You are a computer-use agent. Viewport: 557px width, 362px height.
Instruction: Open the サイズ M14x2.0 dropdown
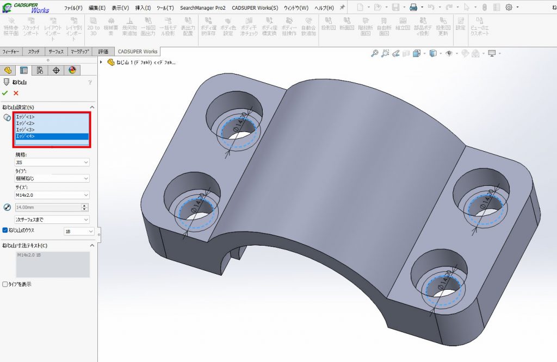coord(52,195)
